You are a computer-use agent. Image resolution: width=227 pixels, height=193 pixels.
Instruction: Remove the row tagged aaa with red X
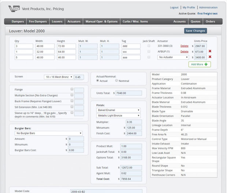210,57
